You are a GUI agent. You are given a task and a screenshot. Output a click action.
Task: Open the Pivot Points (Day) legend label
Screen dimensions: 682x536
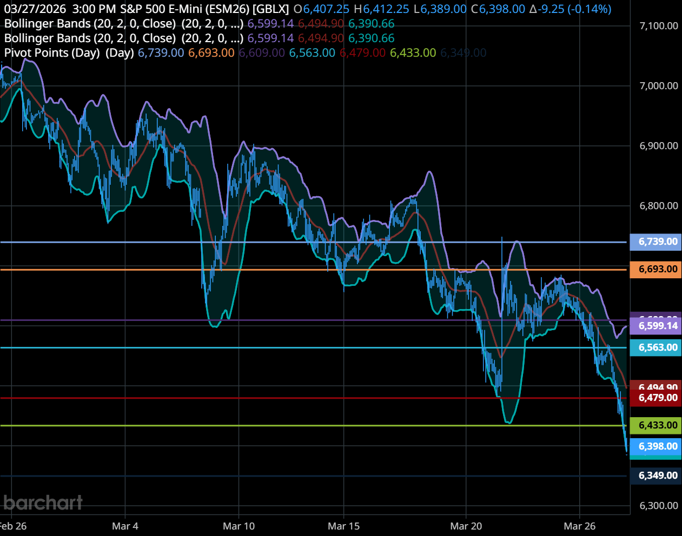pos(69,53)
